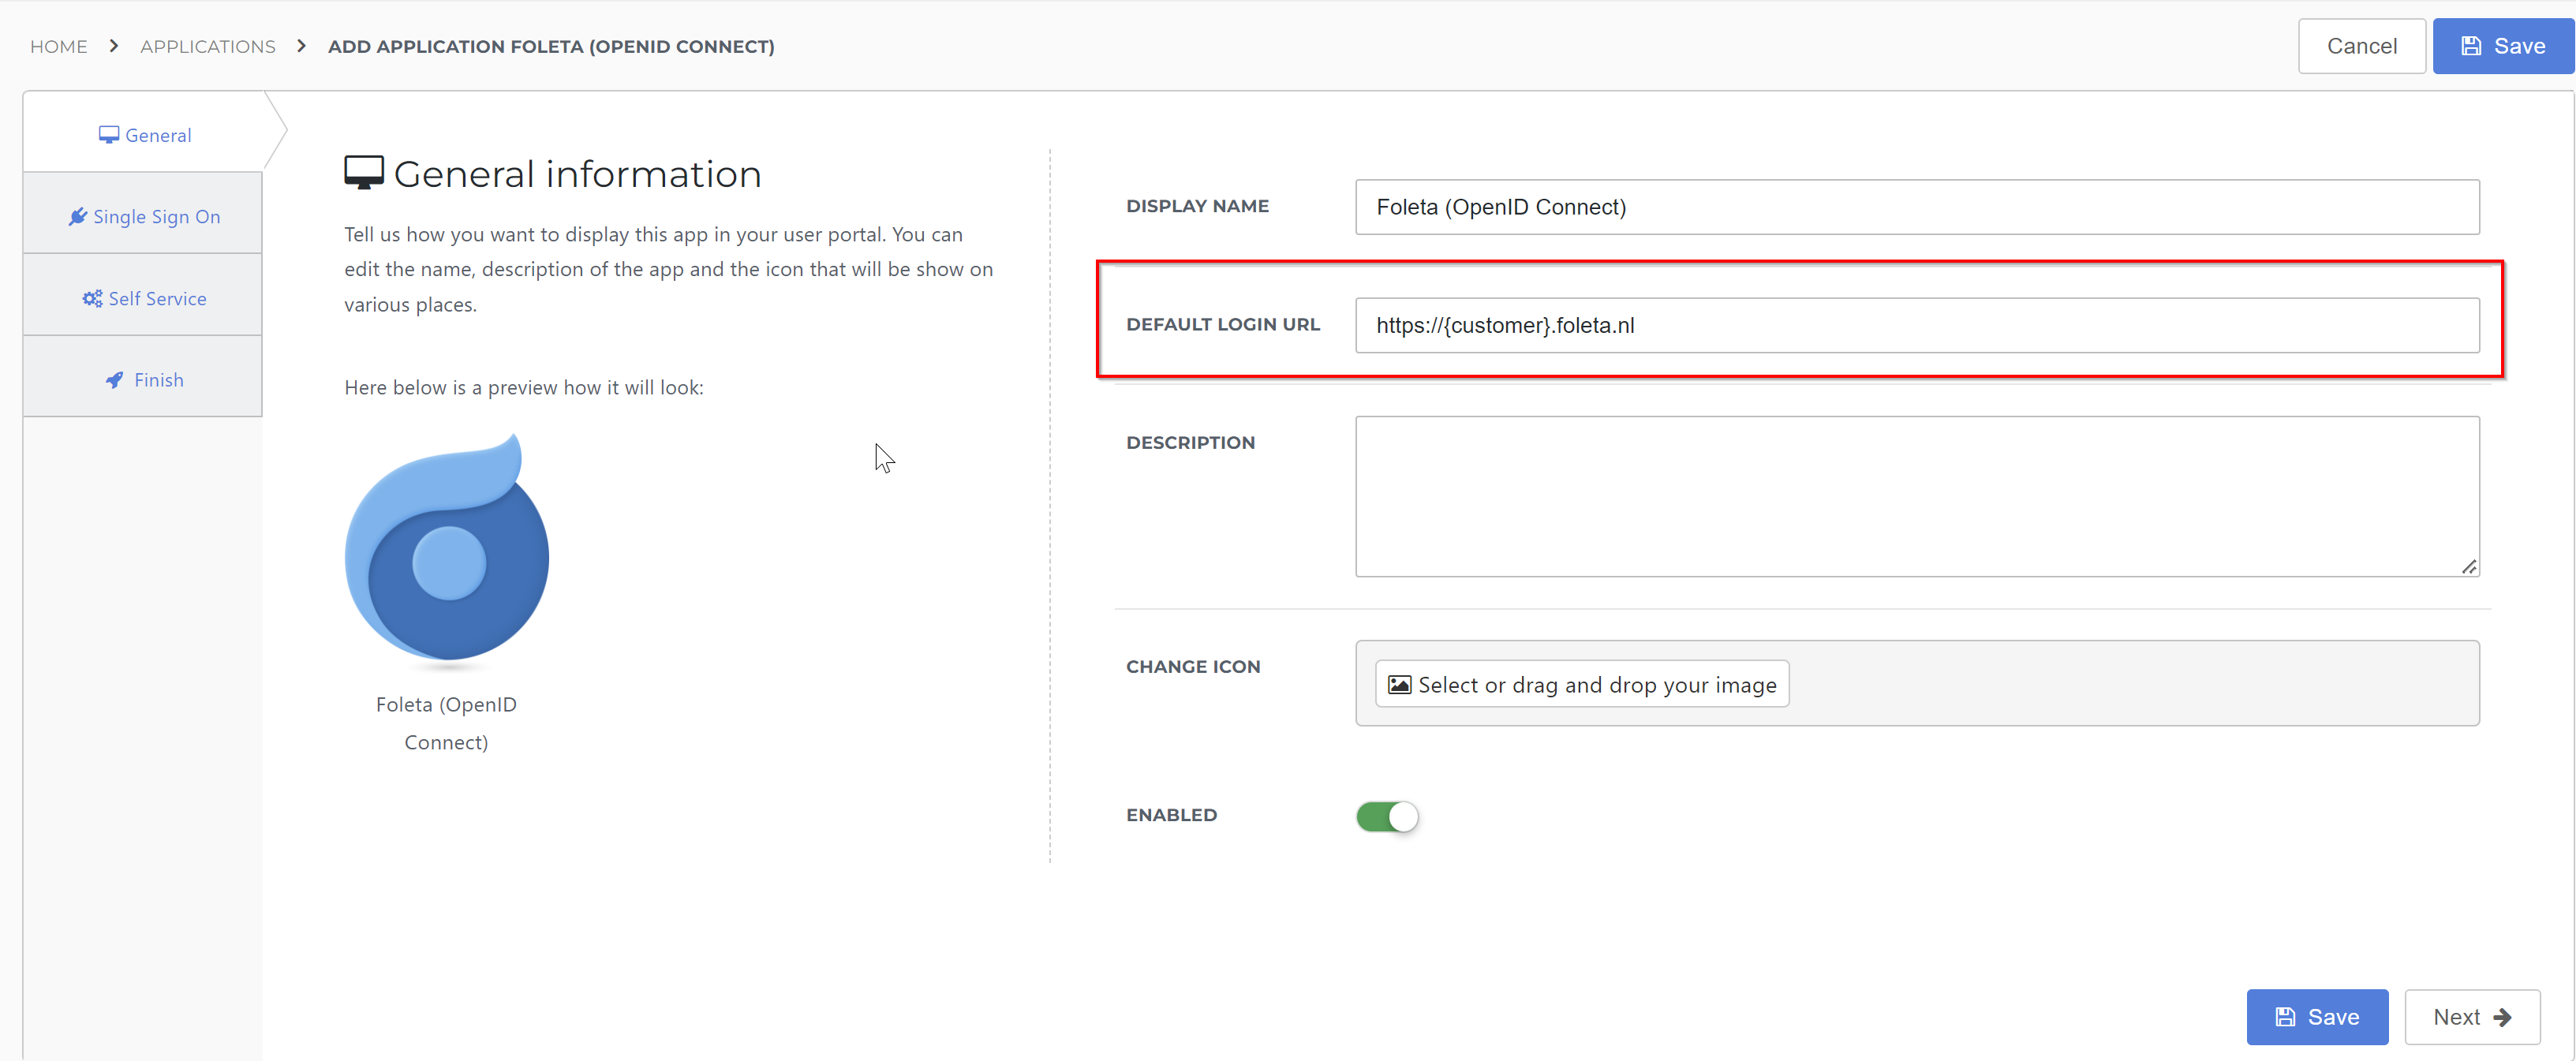The height and width of the screenshot is (1061, 2576).
Task: Click the HOME breadcrumb link
Action: [59, 46]
